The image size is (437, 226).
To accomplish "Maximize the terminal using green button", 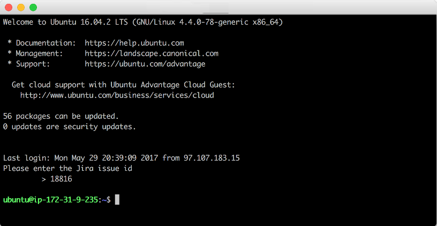I will (x=33, y=7).
